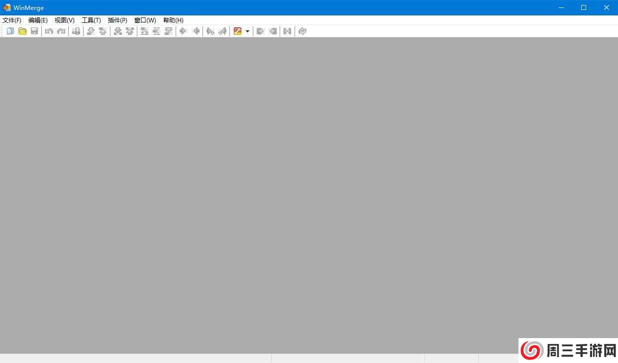
Task: Click the Copy to Right arrow icon
Action: [x=183, y=31]
